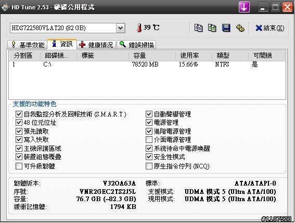Open the 健康情況 health tab
This screenshot has width=295, height=223.
(96, 45)
